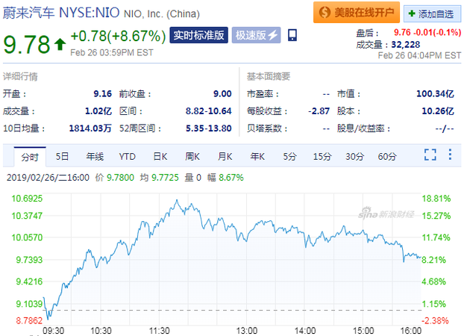Switch to the 5日 five-day chart
The height and width of the screenshot is (336, 470).
pos(62,156)
